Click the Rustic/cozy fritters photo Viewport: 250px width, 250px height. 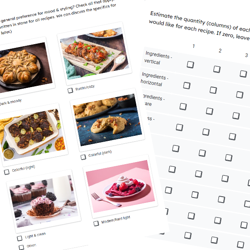tap(95, 53)
